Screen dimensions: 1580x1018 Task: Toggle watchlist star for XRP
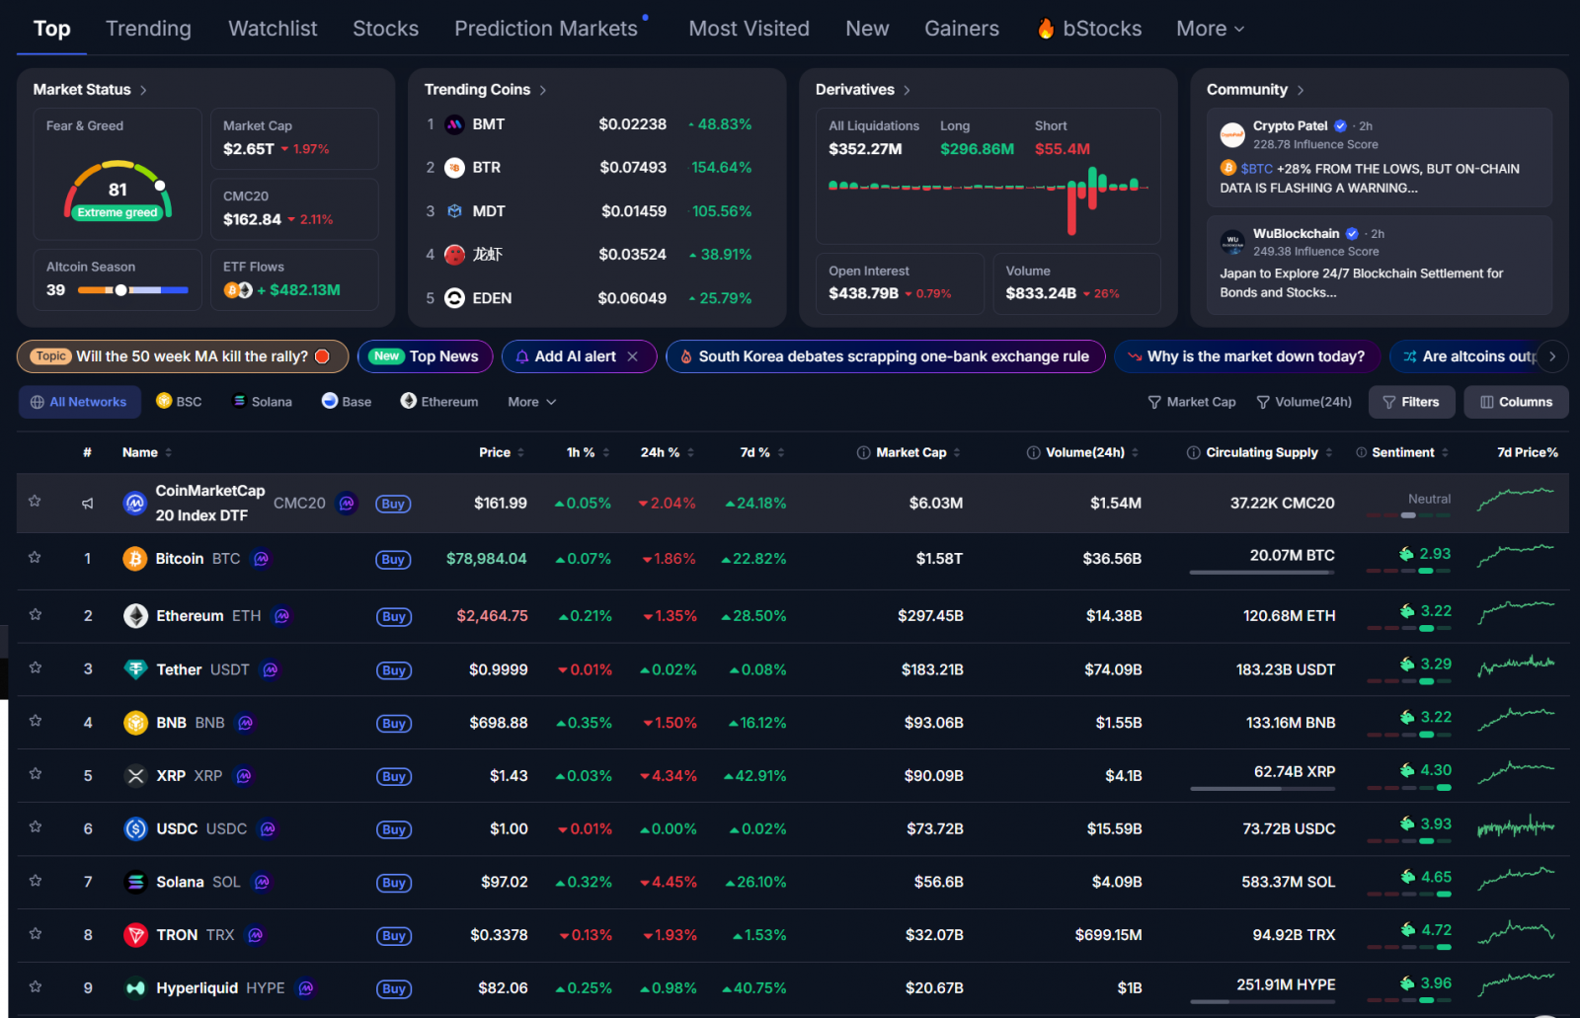[36, 775]
